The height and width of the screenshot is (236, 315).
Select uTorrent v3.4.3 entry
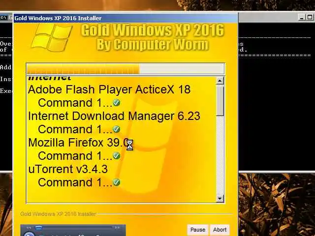[x=68, y=169]
